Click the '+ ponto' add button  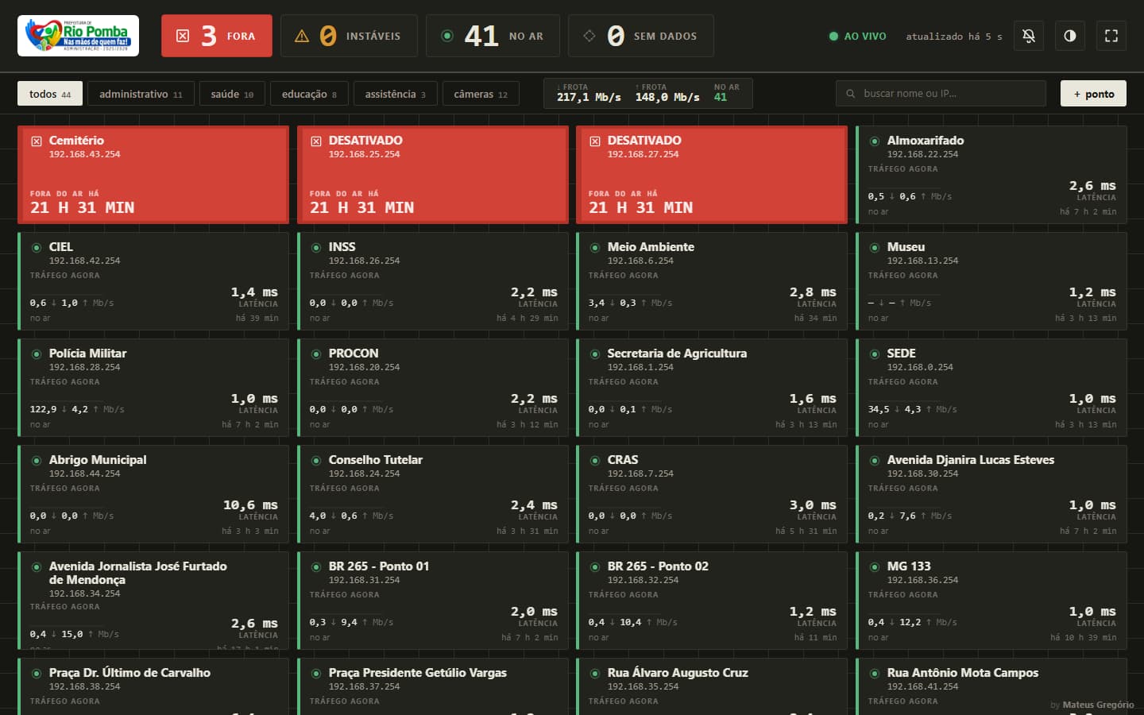(1093, 94)
